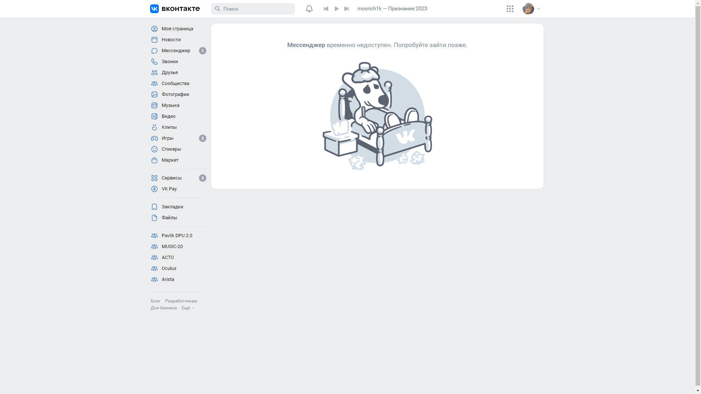Screen dimensions: 701x394
Task: Open the Messenger sidebar item
Action: click(x=176, y=51)
